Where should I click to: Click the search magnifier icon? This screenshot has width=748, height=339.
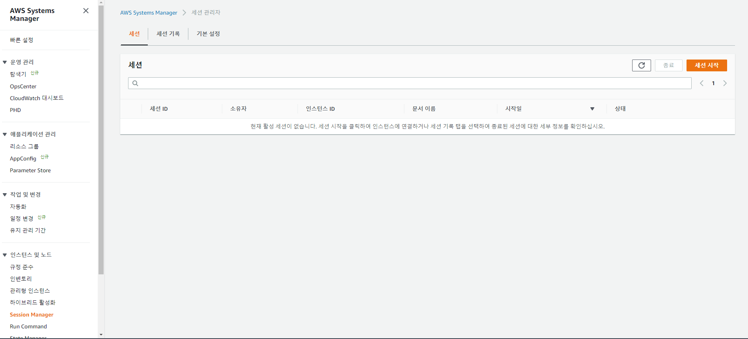[135, 83]
